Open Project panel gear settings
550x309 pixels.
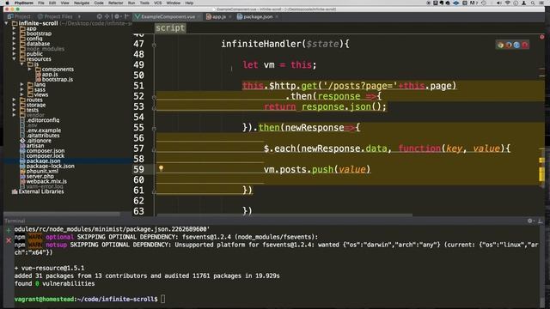click(x=117, y=16)
